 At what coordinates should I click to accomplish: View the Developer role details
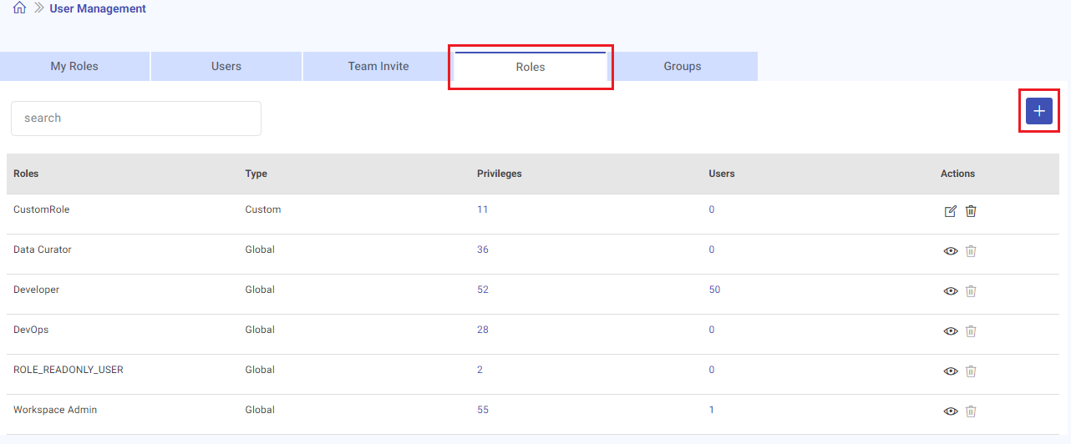tap(950, 291)
